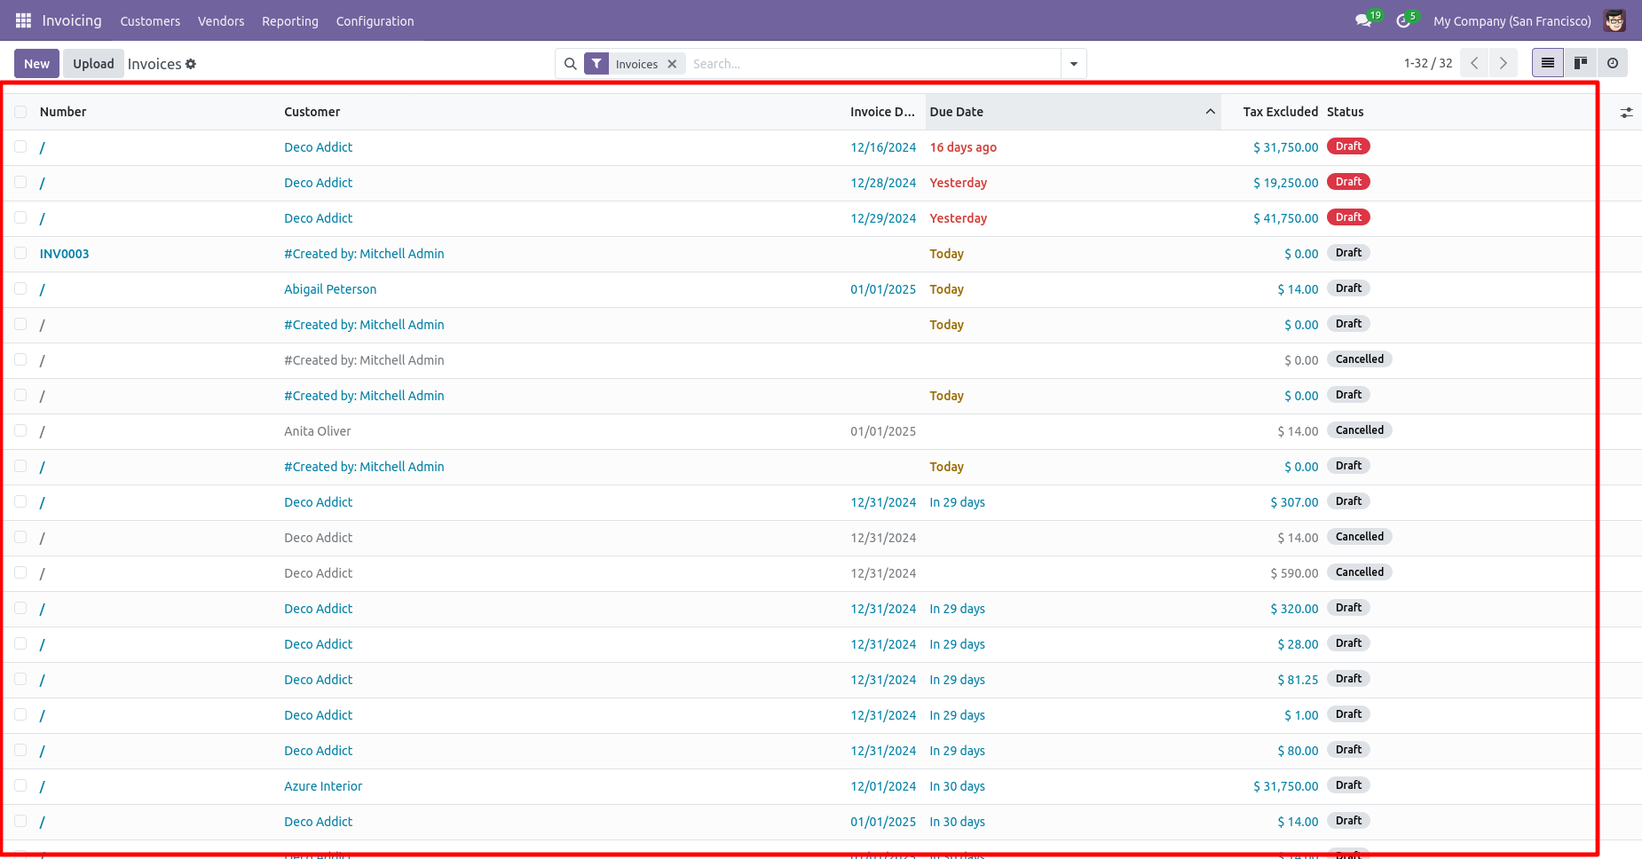Click the search magnifier icon
1642x859 pixels.
pos(571,64)
